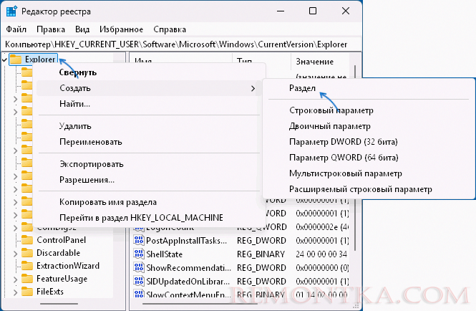The height and width of the screenshot is (311, 476).
Task: Select the ExtractionWizard key in tree
Action: point(68,266)
